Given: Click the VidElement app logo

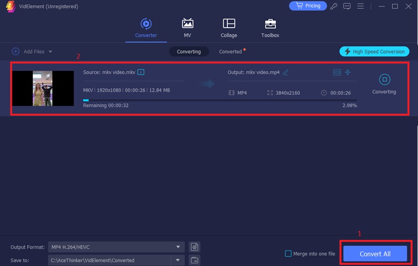Looking at the screenshot, I should 10,6.
